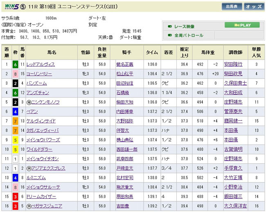
Task: Click the green icon beside 全周パトロール
Action: coord(170,36)
